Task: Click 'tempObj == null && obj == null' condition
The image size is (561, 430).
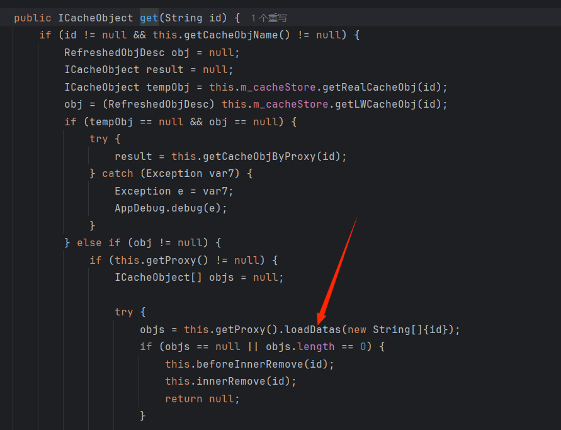Action: (183, 122)
